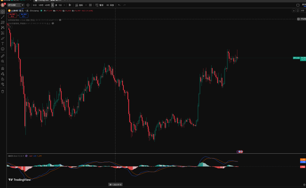Toggle magnet mode for drawings
This screenshot has height=188, width=306.
coord(3,69)
